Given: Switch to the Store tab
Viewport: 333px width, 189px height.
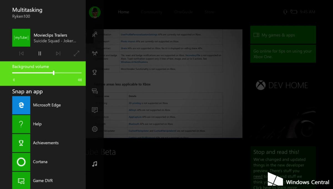Looking at the screenshot, I should [210, 12].
